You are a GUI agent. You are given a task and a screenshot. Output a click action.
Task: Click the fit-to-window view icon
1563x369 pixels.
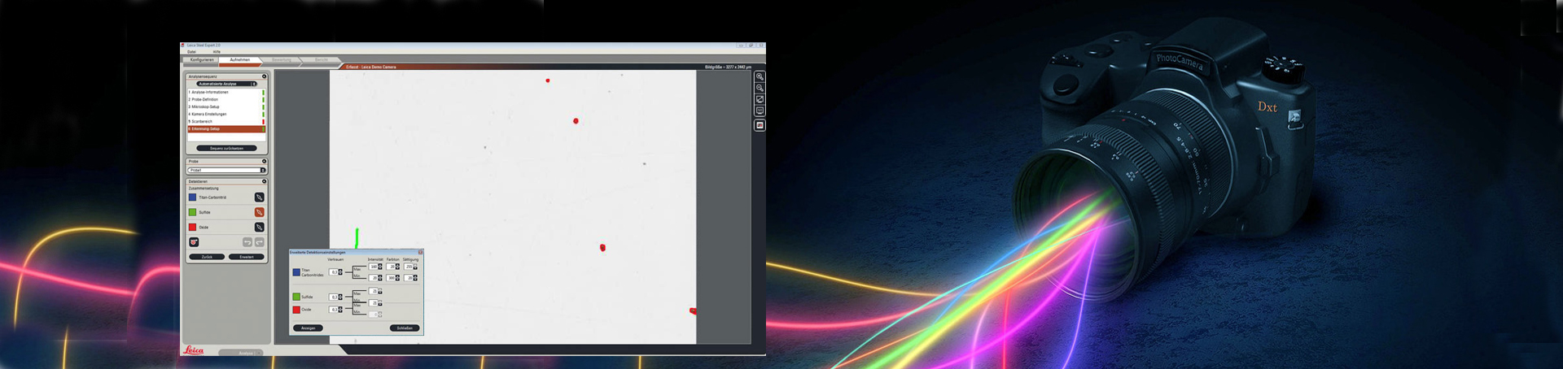coord(760,99)
